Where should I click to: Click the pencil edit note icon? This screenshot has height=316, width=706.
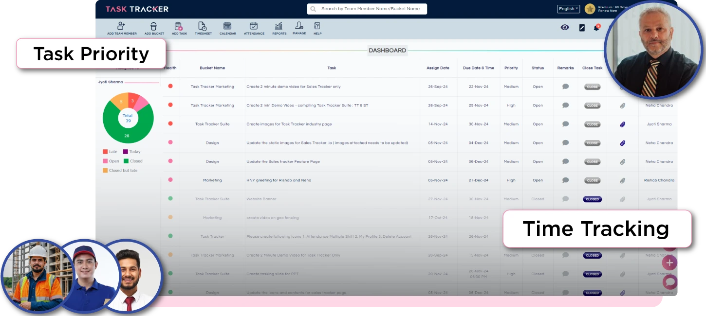[582, 28]
